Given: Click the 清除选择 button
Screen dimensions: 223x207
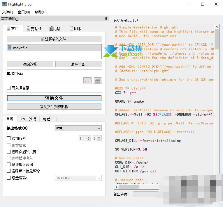Looking at the screenshot, I should click(x=30, y=64).
